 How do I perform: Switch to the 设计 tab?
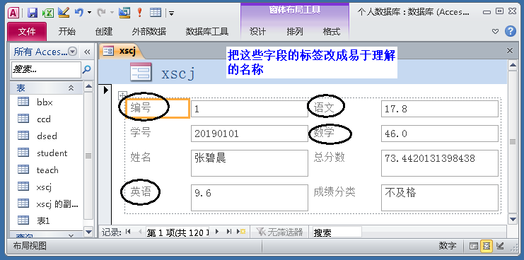pos(257,32)
